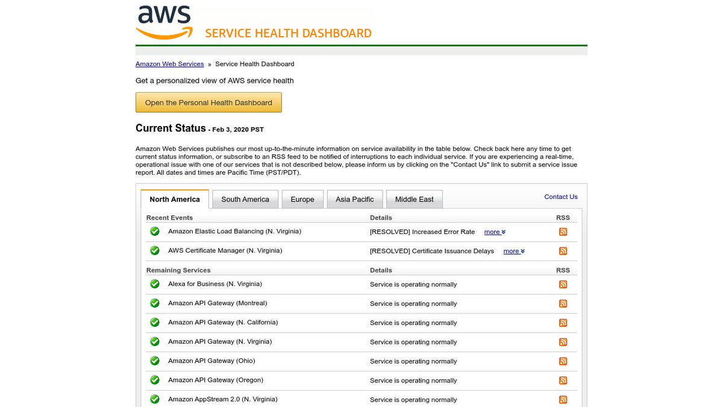Click green status icon for API Gateway (N. California)
Image resolution: width=723 pixels, height=407 pixels.
(155, 323)
